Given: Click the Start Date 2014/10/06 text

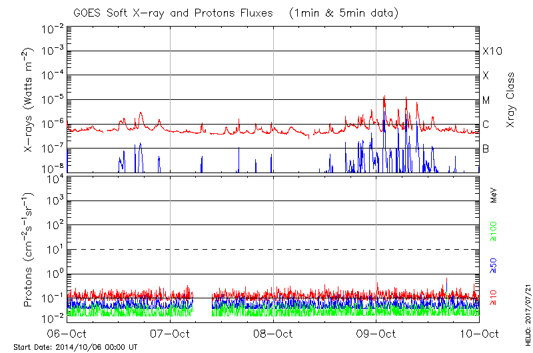Looking at the screenshot, I should (75, 347).
